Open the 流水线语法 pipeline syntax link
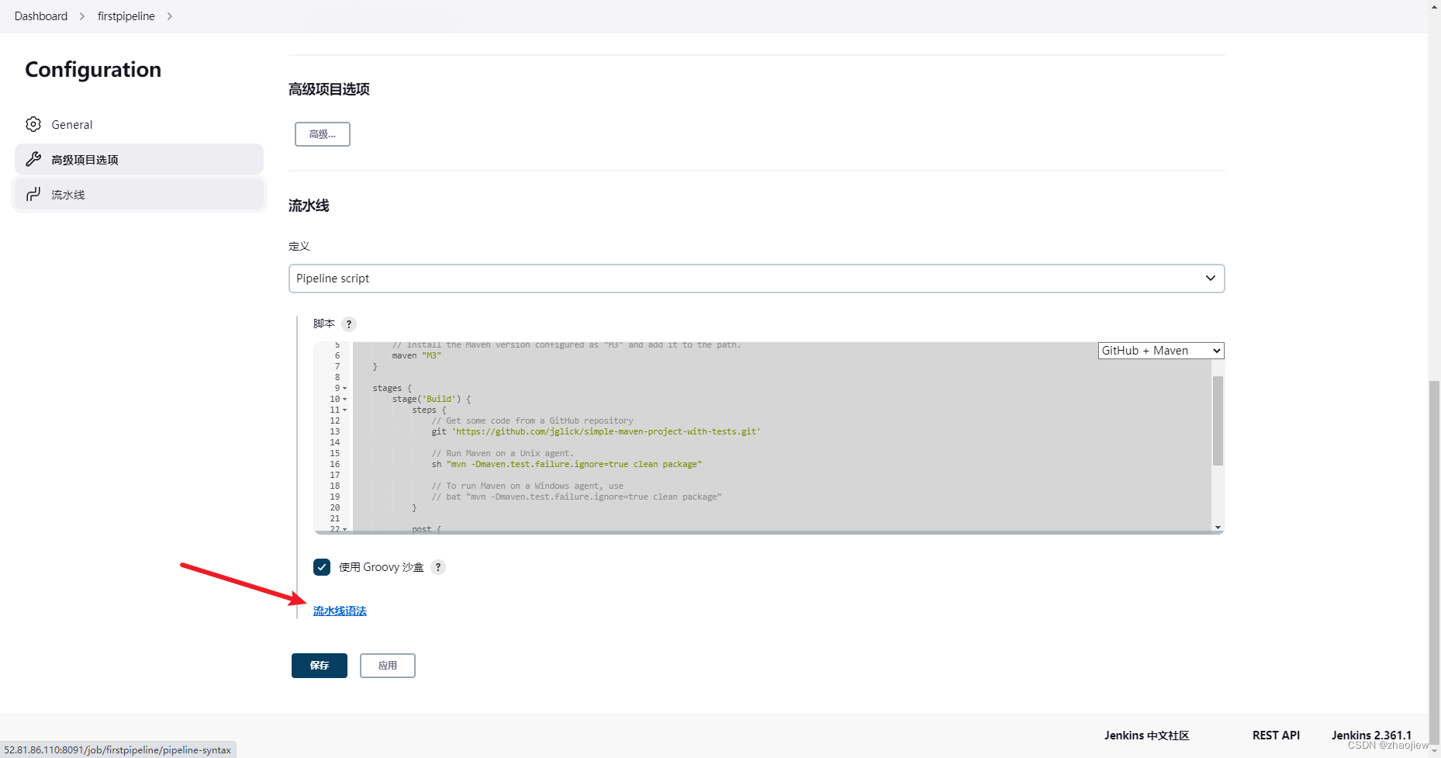The image size is (1441, 758). [340, 611]
